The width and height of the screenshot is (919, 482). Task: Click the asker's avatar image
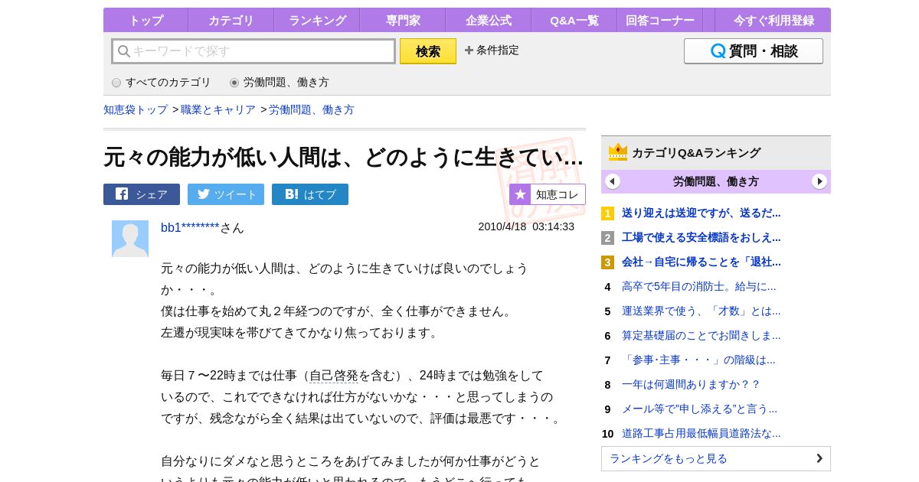click(x=130, y=239)
